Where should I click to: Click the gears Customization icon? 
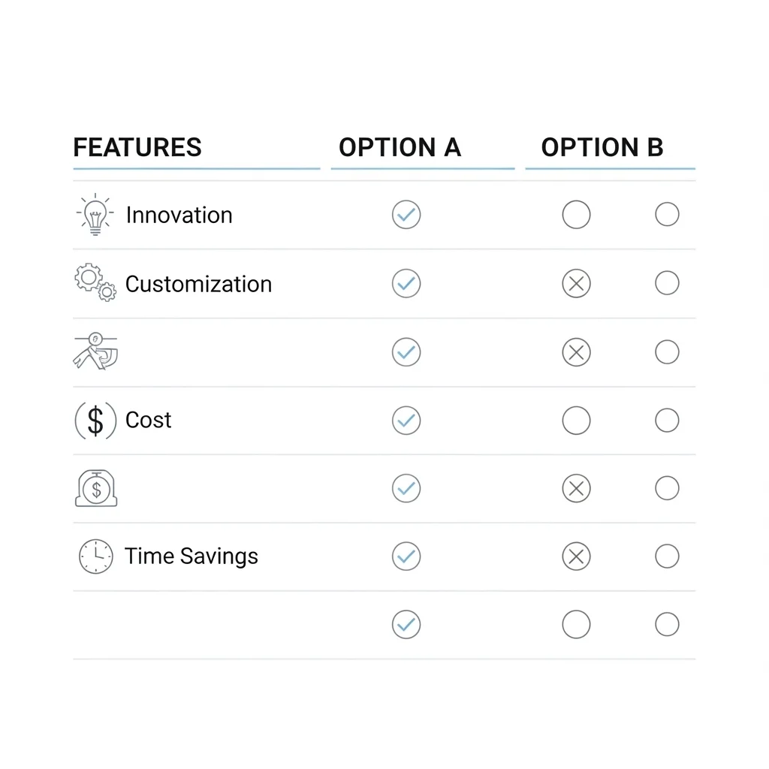pyautogui.click(x=95, y=282)
